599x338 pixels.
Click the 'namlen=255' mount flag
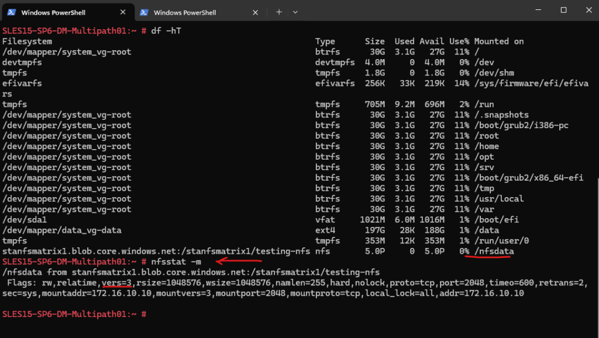(300, 282)
